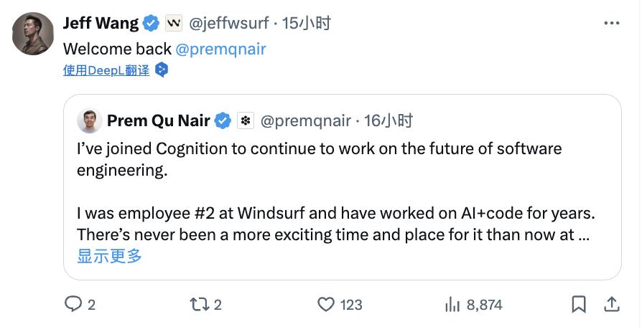Open the three-dot more options menu
This screenshot has width=642, height=327.
coord(611,23)
